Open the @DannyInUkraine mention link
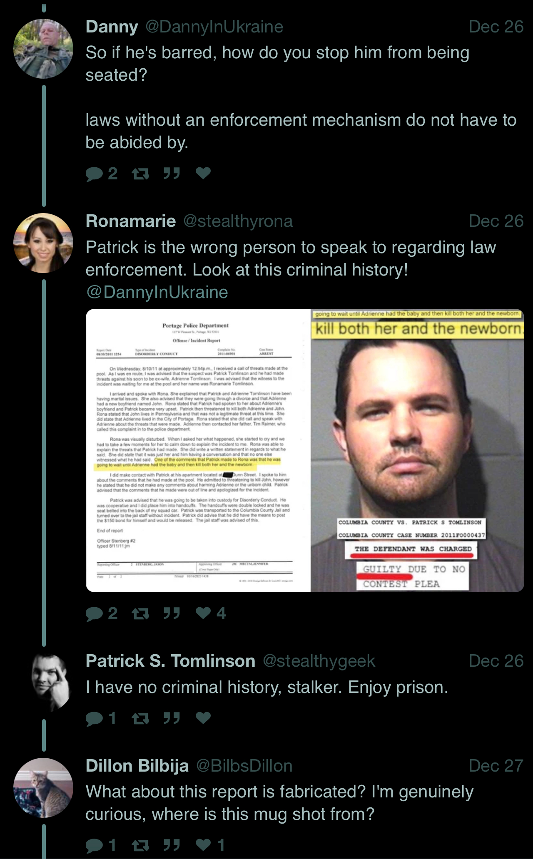This screenshot has height=859, width=533. click(157, 292)
